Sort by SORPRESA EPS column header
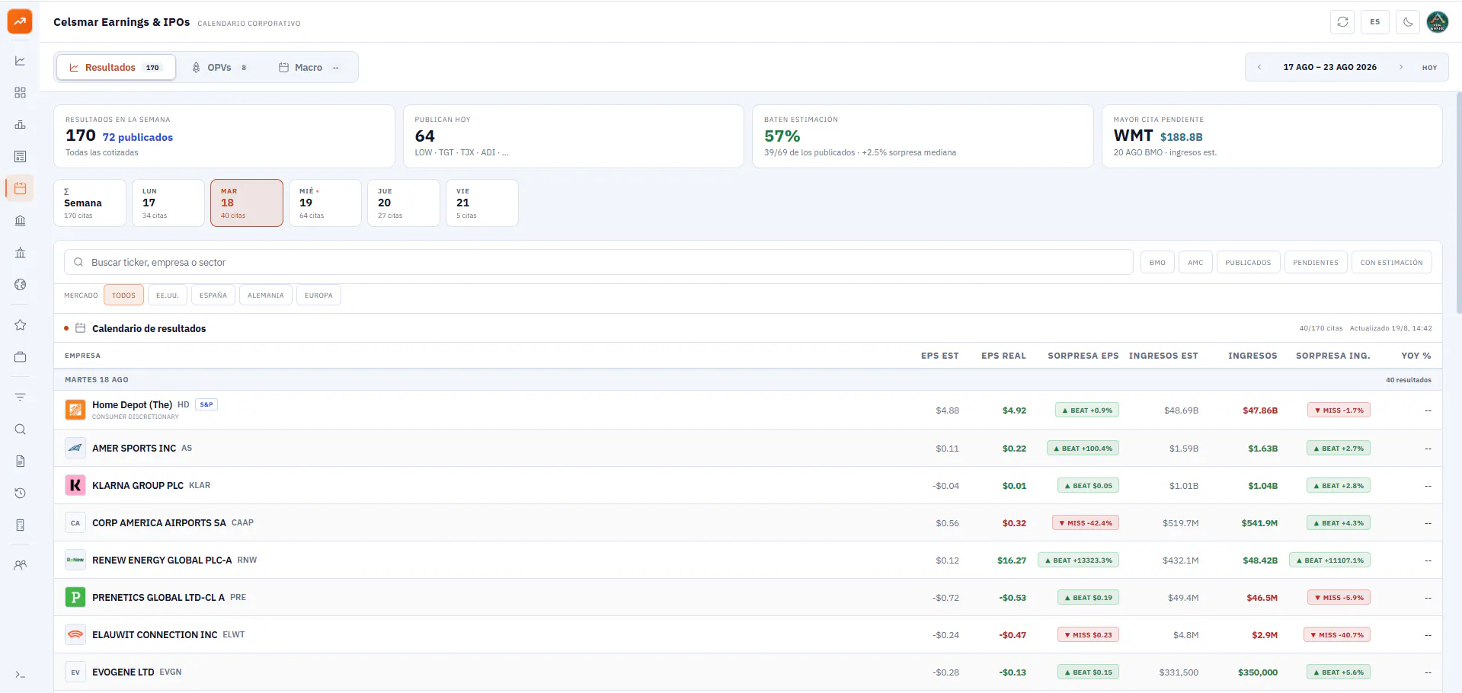The width and height of the screenshot is (1462, 693). click(1083, 356)
